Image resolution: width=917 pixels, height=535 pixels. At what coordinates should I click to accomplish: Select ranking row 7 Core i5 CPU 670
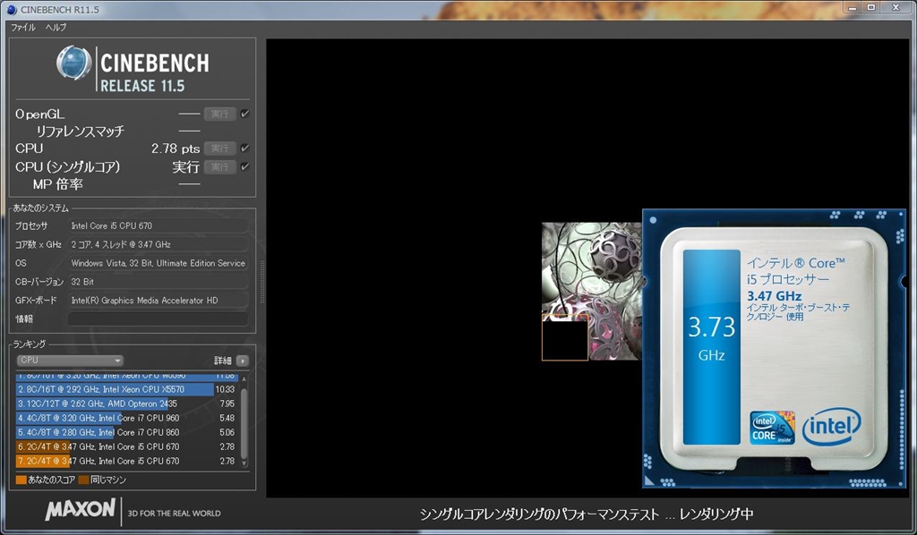(x=126, y=461)
